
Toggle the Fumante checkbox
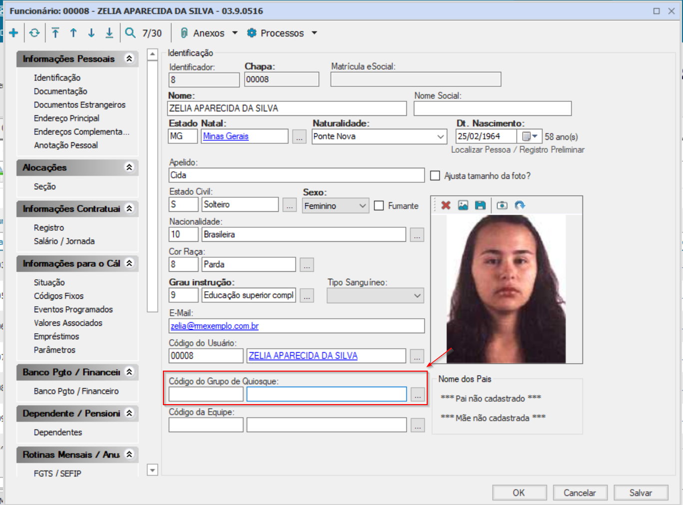coord(379,206)
